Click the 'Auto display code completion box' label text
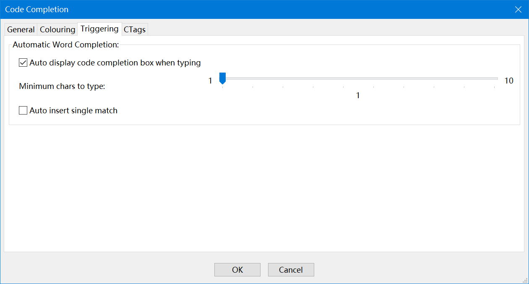Viewport: 529px width, 284px height. click(x=115, y=63)
